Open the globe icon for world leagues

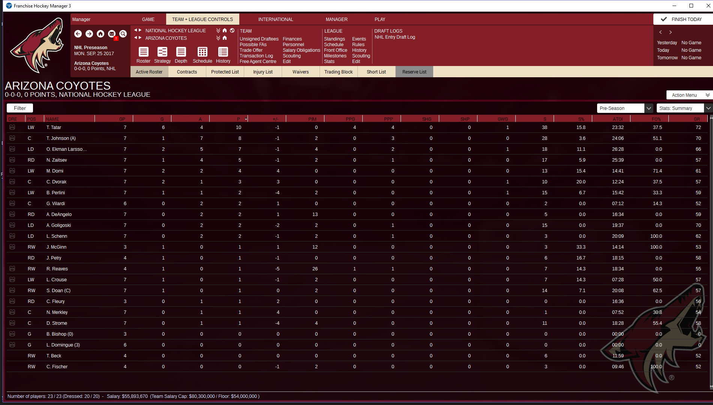point(232,30)
